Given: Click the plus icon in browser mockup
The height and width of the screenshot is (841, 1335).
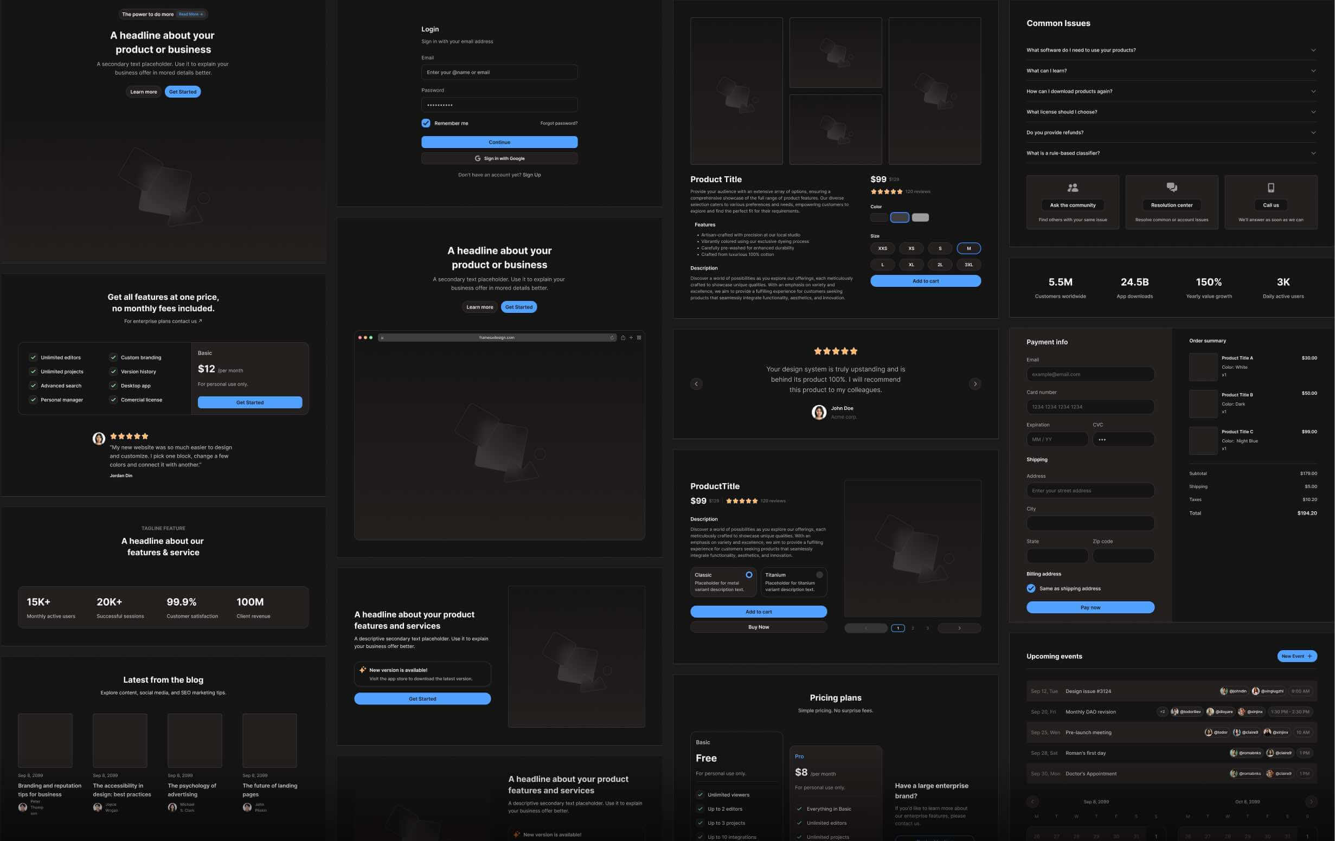Looking at the screenshot, I should [x=631, y=338].
